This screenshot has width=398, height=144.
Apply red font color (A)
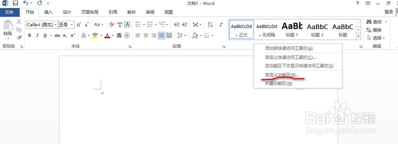(x=107, y=35)
